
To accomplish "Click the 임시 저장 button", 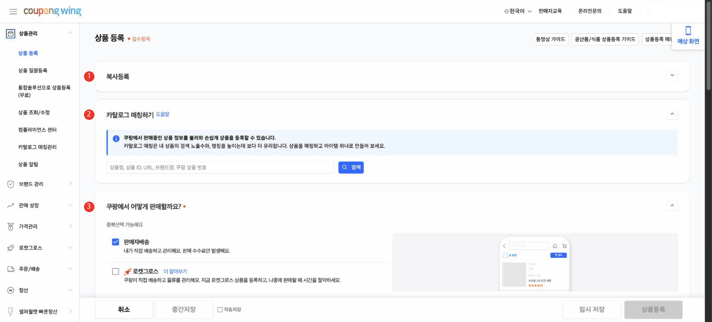I will 592,310.
